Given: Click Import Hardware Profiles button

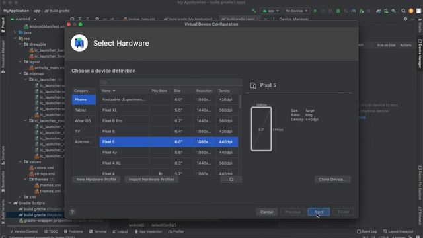Looking at the screenshot, I should [x=151, y=179].
